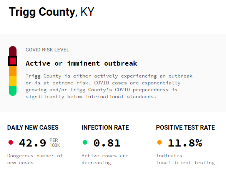
Task: Open the INFECTION RATE metric heading
Action: click(x=105, y=127)
